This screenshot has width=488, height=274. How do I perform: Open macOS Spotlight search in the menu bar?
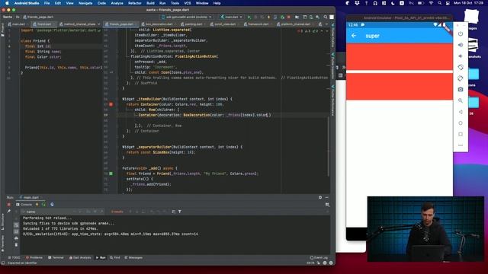pos(439,3)
